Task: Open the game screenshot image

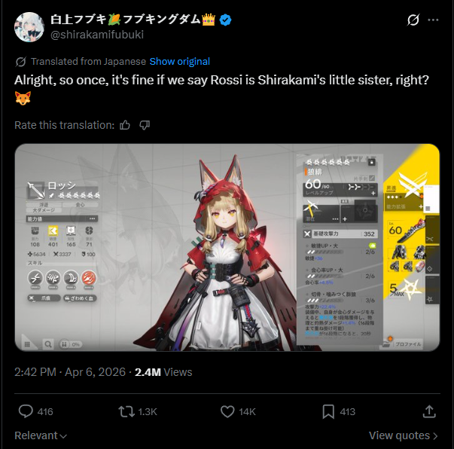Action: coord(227,247)
